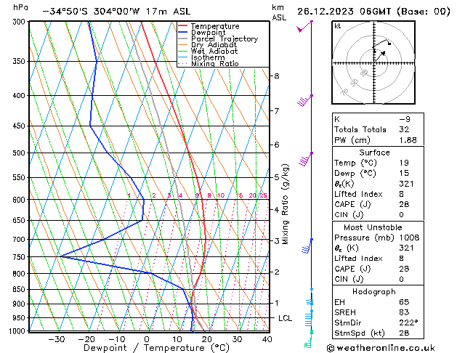Click the PW (cm) value 1.88
Screen dimensions: 457x353
[408, 140]
